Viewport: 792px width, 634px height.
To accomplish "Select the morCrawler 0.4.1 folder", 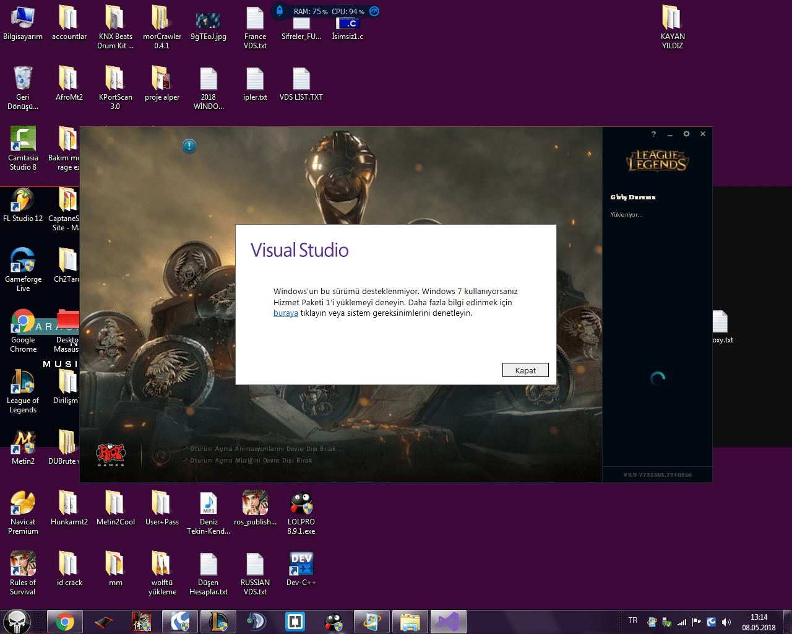I will pyautogui.click(x=162, y=27).
